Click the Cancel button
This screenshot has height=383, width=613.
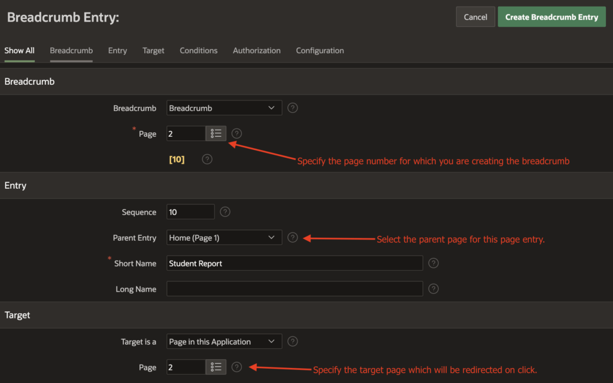coord(475,17)
